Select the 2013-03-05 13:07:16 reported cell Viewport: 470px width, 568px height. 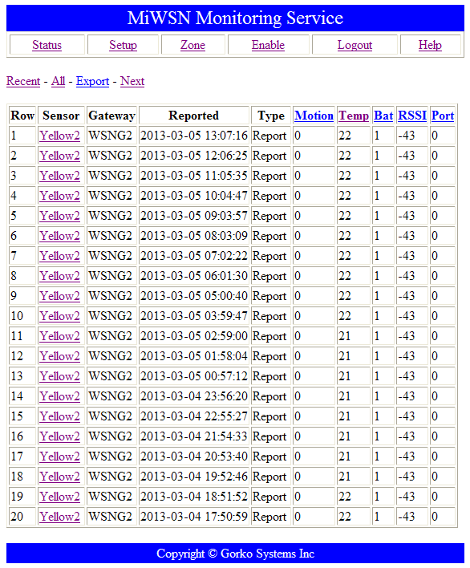pyautogui.click(x=194, y=136)
